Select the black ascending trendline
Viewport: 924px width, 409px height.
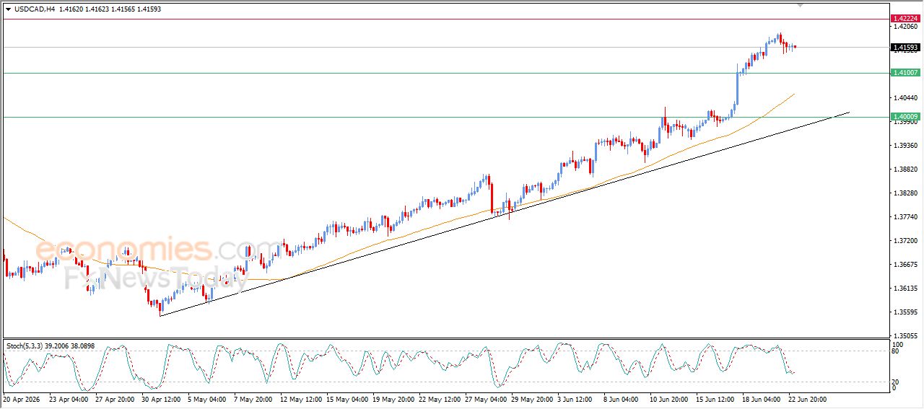(x=505, y=214)
